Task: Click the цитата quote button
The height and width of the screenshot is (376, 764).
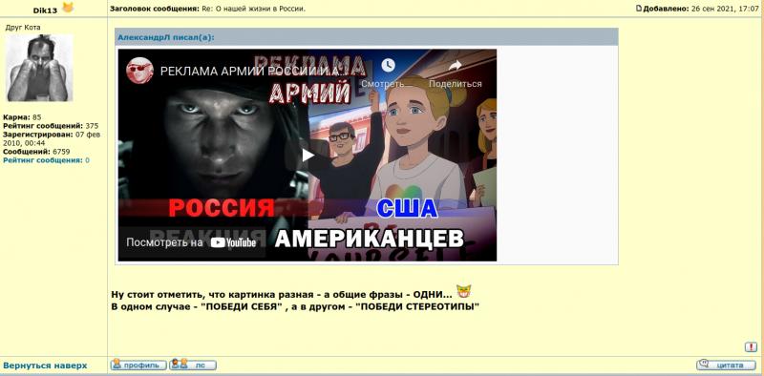Action: pos(727,365)
